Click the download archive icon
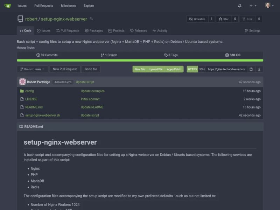The image size is (280, 210). [259, 69]
